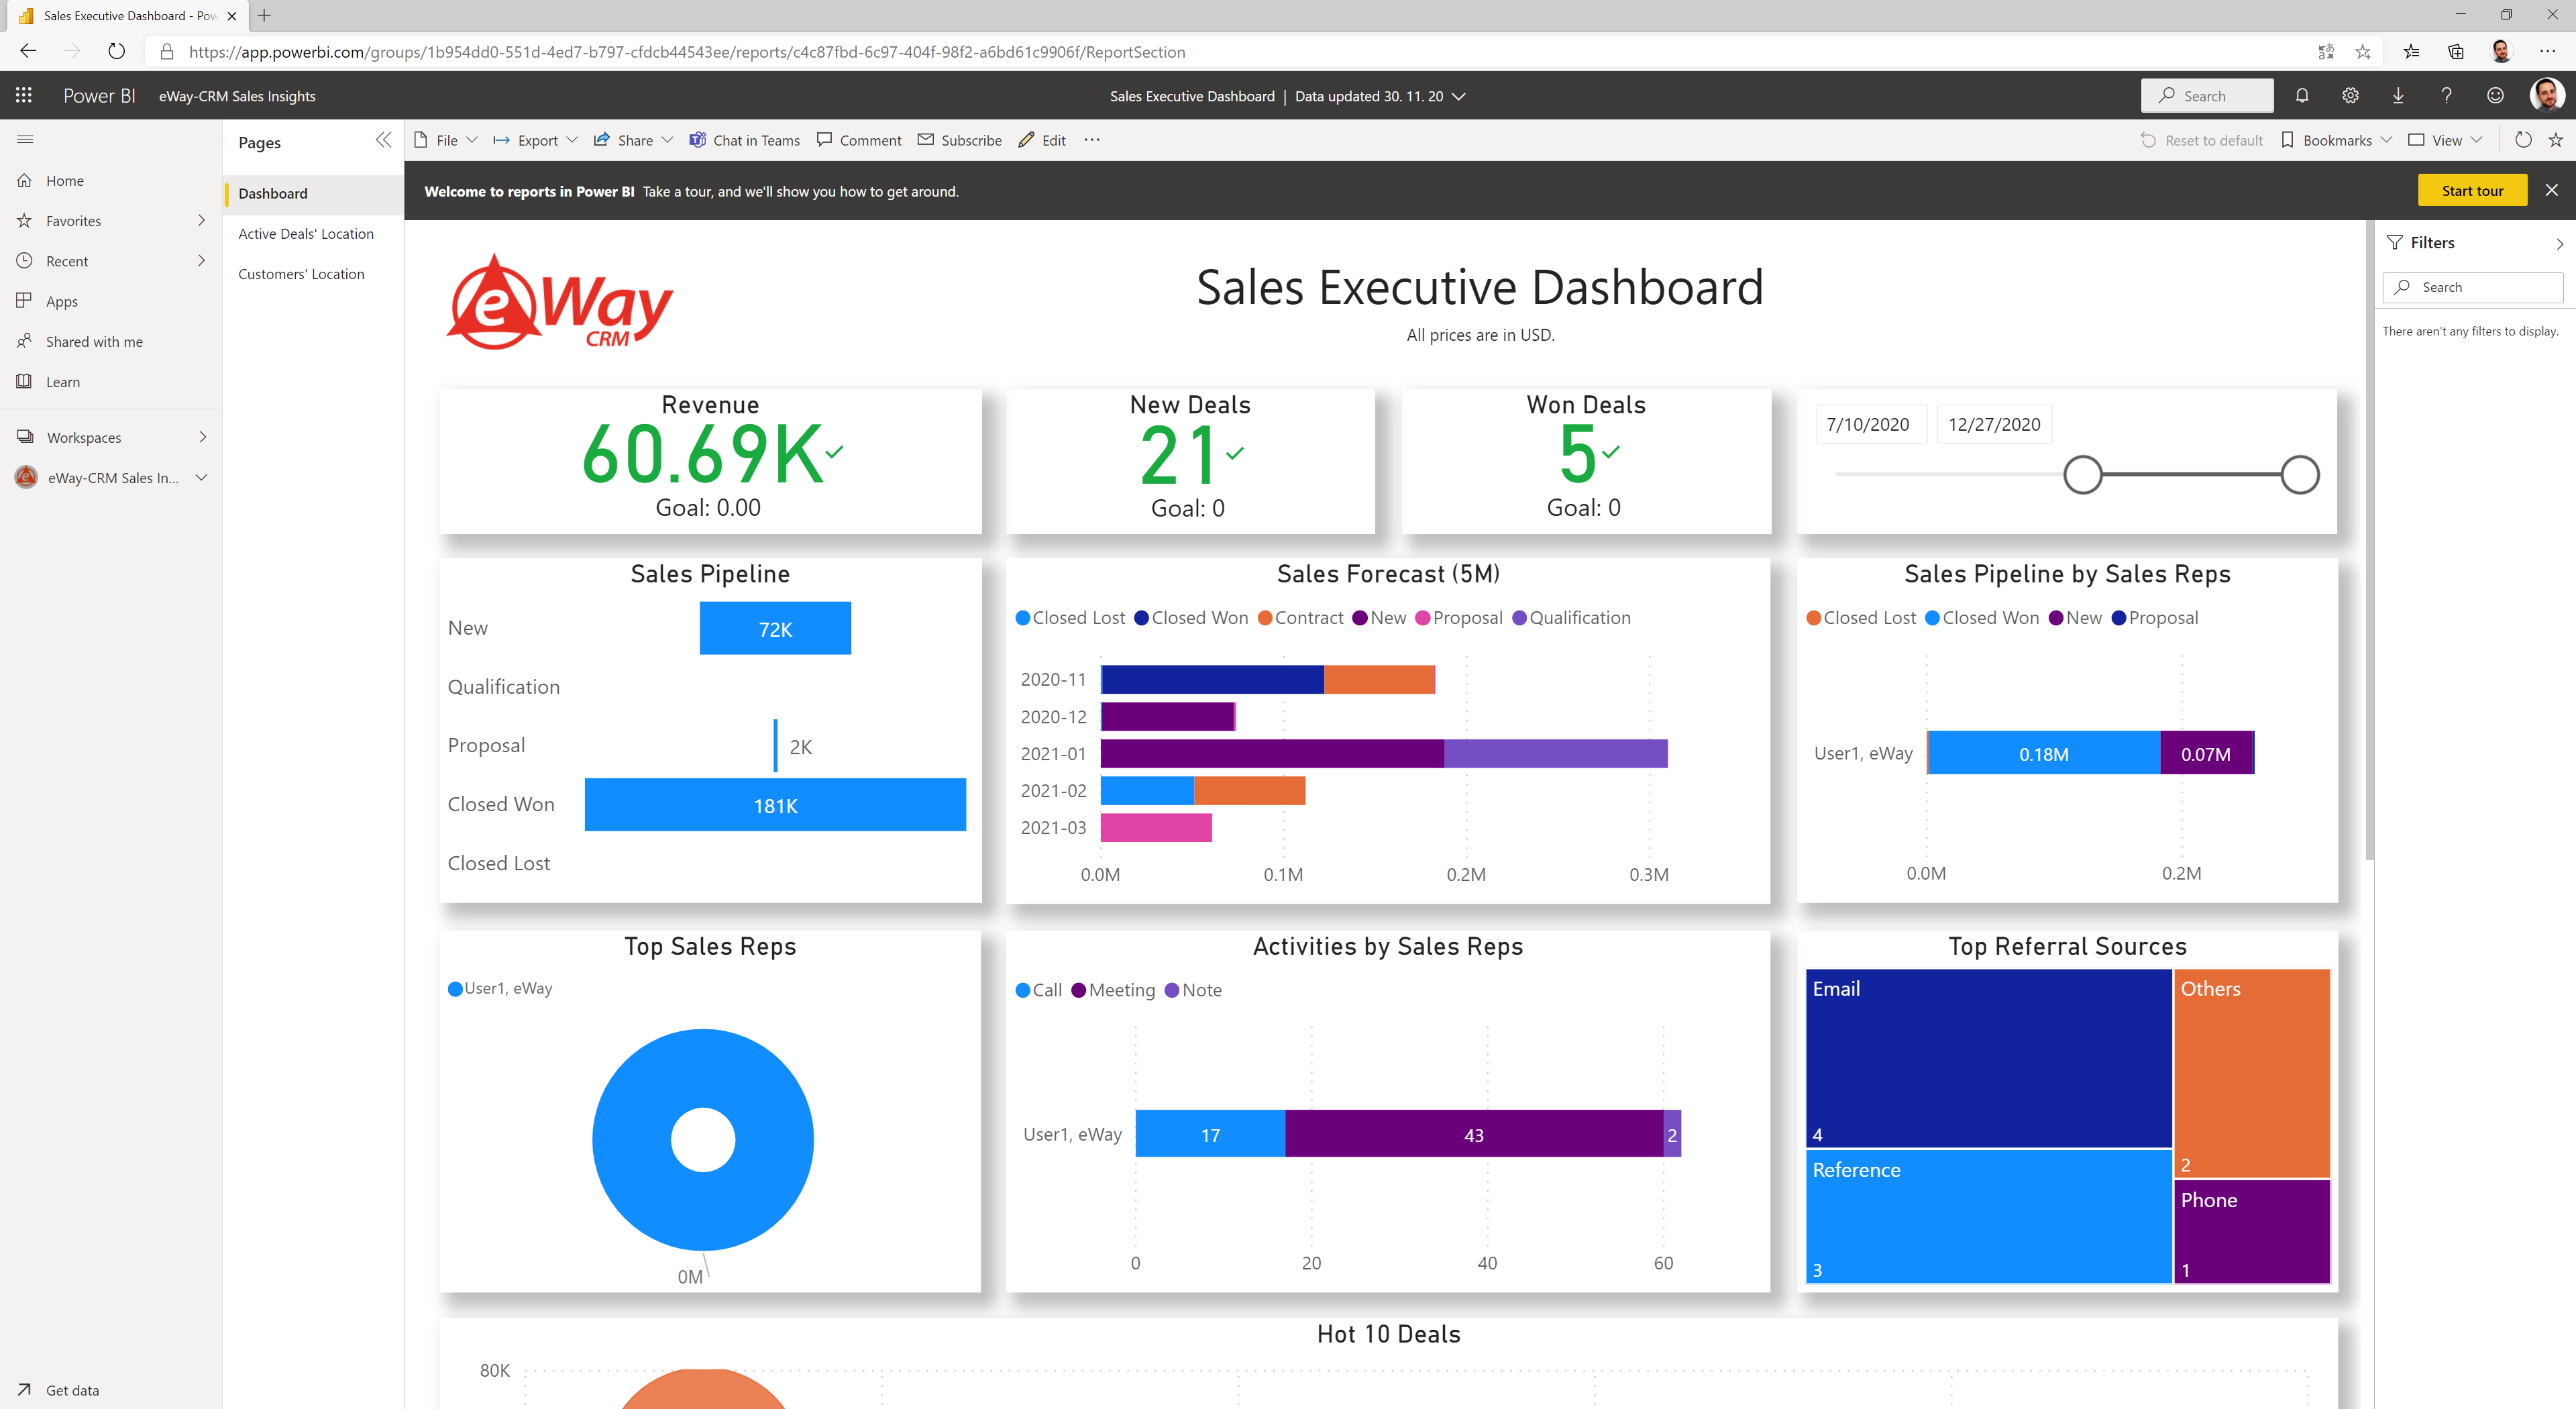The height and width of the screenshot is (1409, 2576).
Task: Favorite this report with the star icon
Action: pos(2555,140)
